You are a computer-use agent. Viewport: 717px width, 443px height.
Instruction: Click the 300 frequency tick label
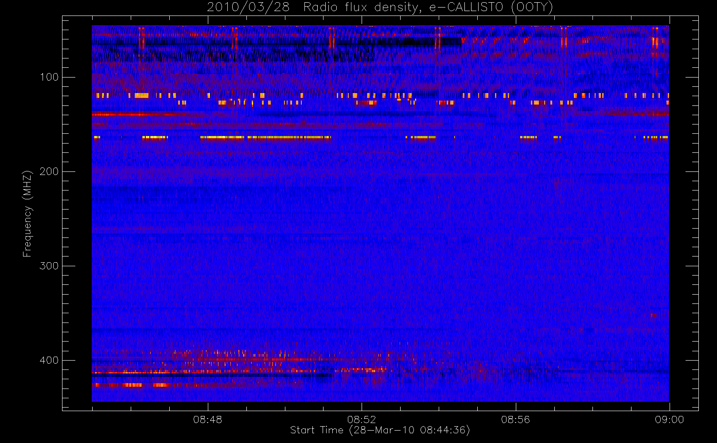coord(49,266)
